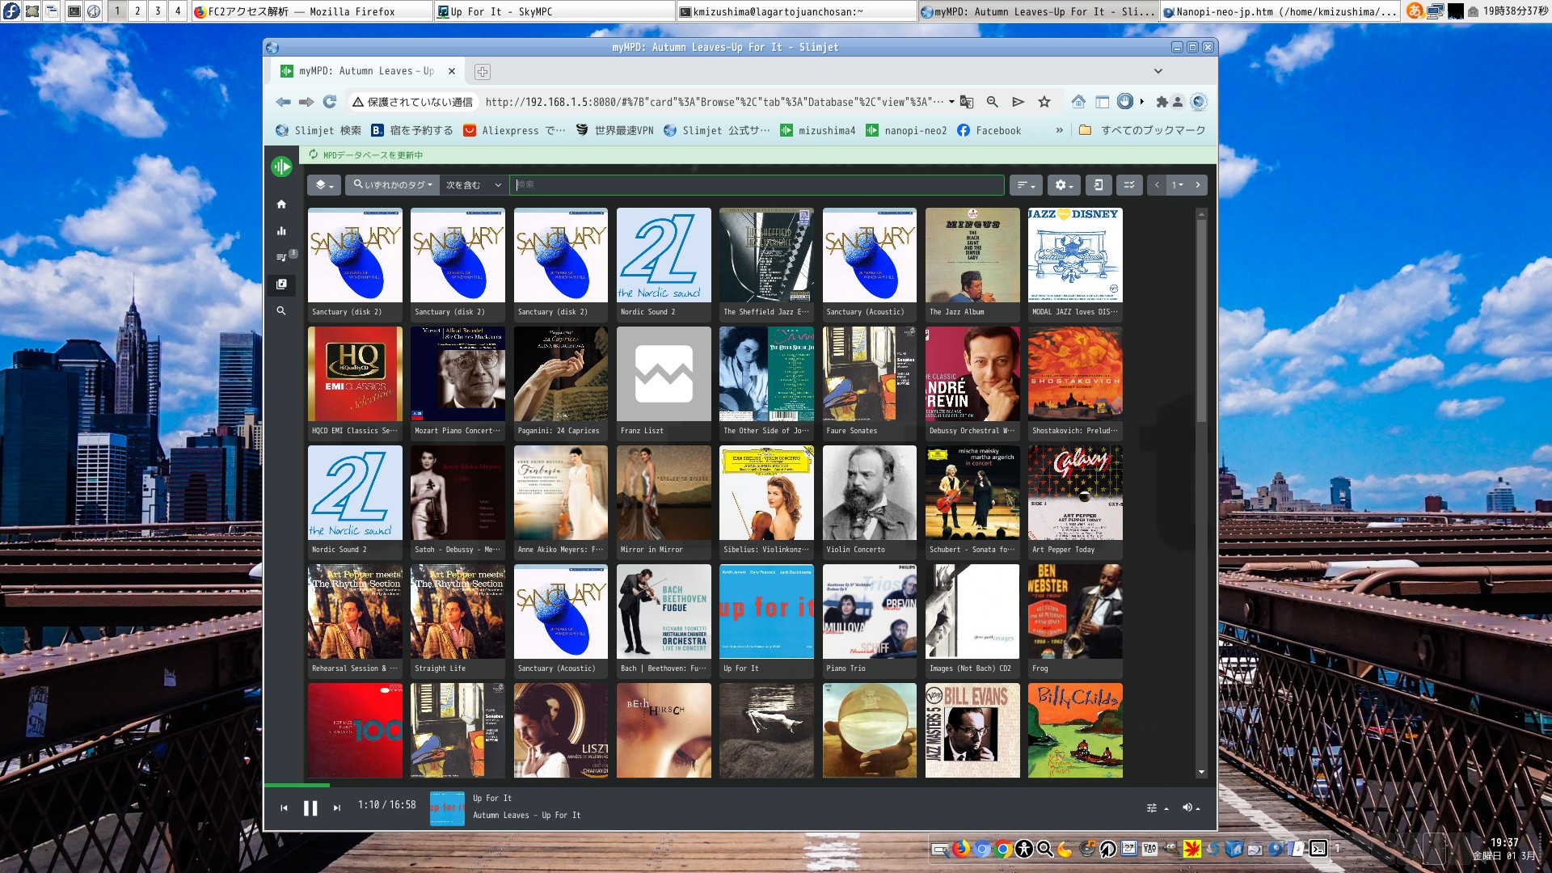This screenshot has width=1552, height=873.
Task: Expand the 次を含む match operator dropdown
Action: click(474, 185)
